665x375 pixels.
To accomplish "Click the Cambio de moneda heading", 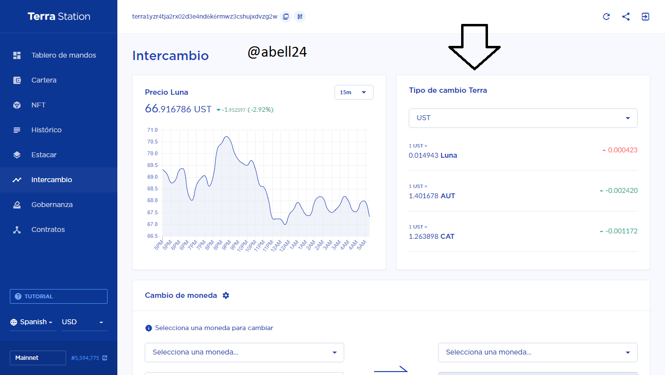I will pyautogui.click(x=181, y=295).
